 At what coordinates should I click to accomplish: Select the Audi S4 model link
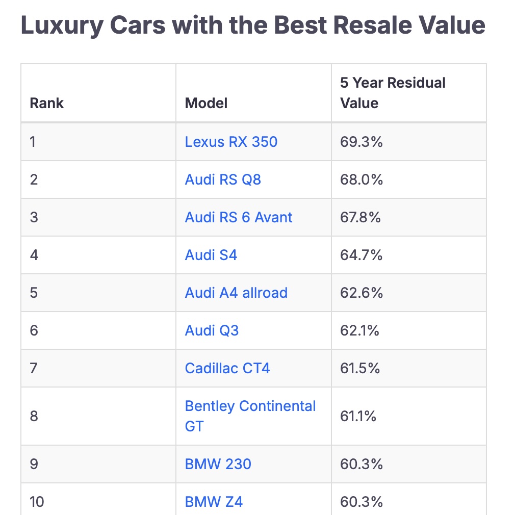point(211,254)
